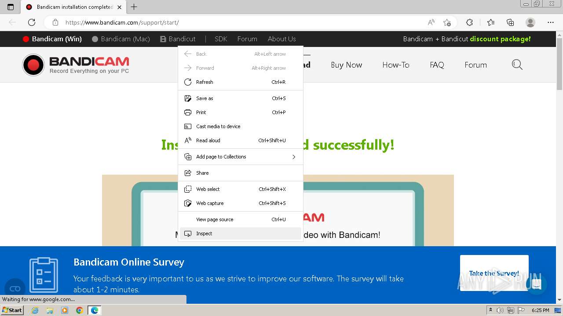Click the Read aloud icon in address bar
Viewport: 563px width, 316px height.
(x=431, y=22)
